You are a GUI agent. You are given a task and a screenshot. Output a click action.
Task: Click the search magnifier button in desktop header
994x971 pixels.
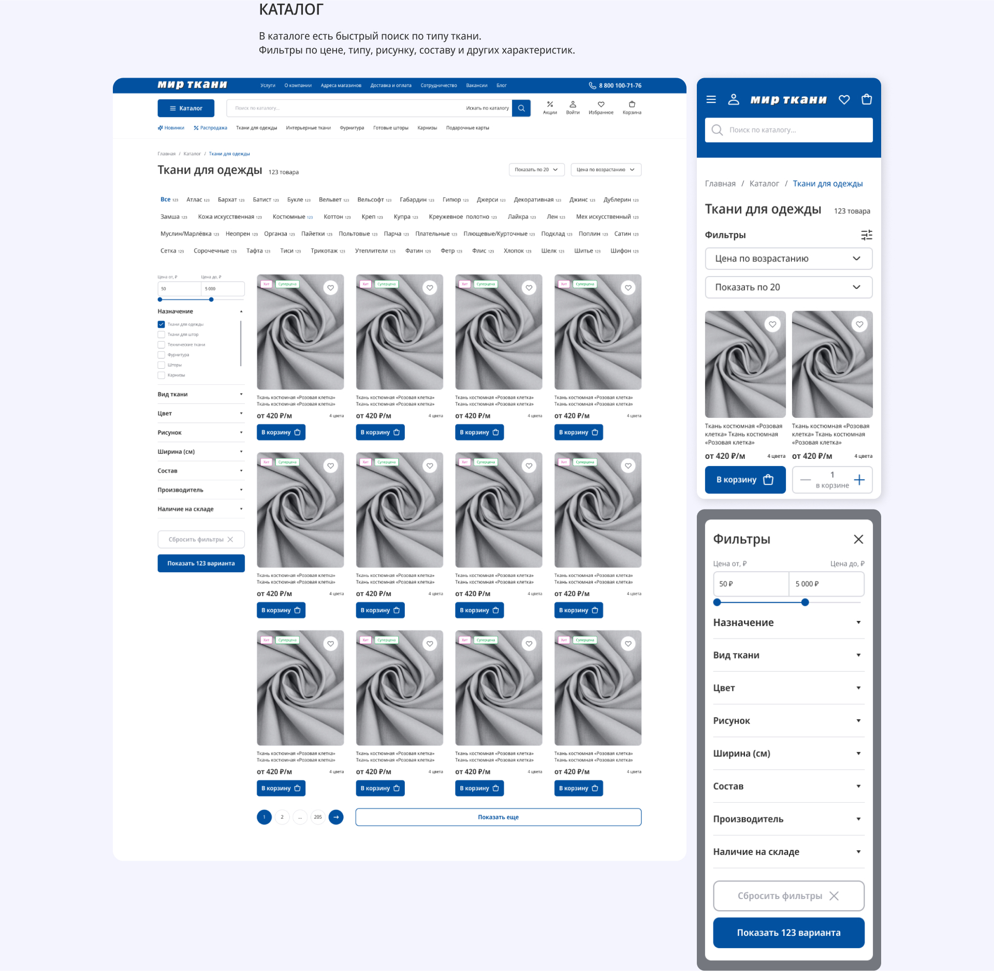(x=521, y=108)
